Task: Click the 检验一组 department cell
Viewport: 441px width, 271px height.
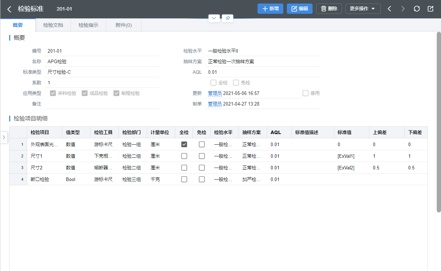Action: pyautogui.click(x=133, y=144)
